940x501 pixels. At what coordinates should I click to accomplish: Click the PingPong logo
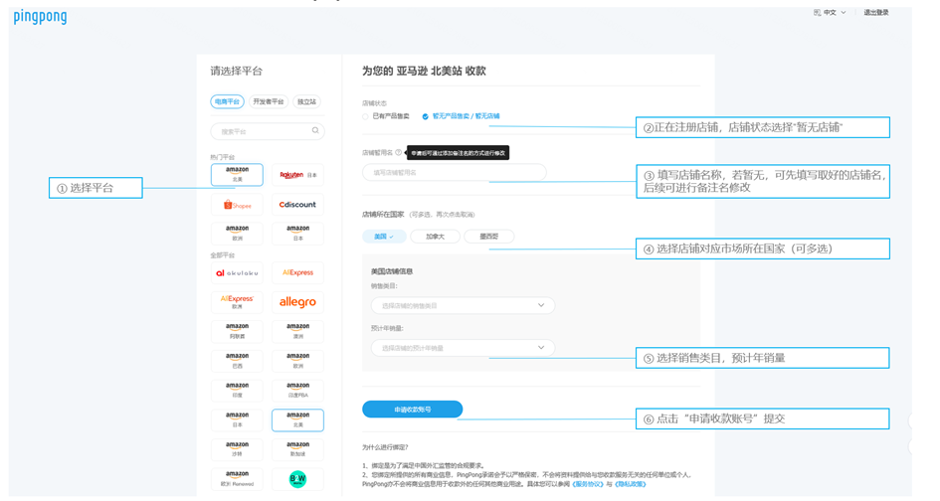click(x=40, y=17)
